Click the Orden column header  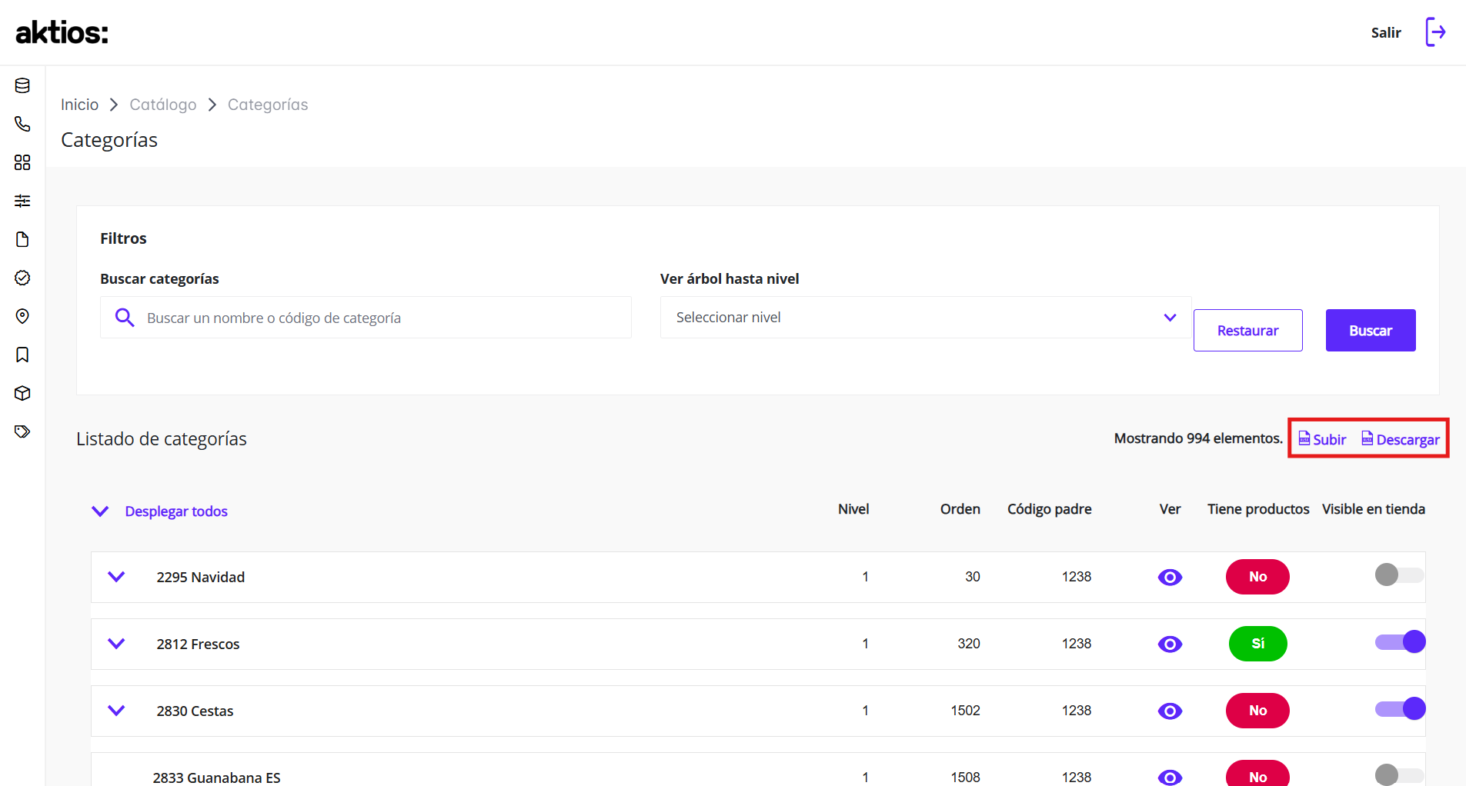tap(960, 509)
